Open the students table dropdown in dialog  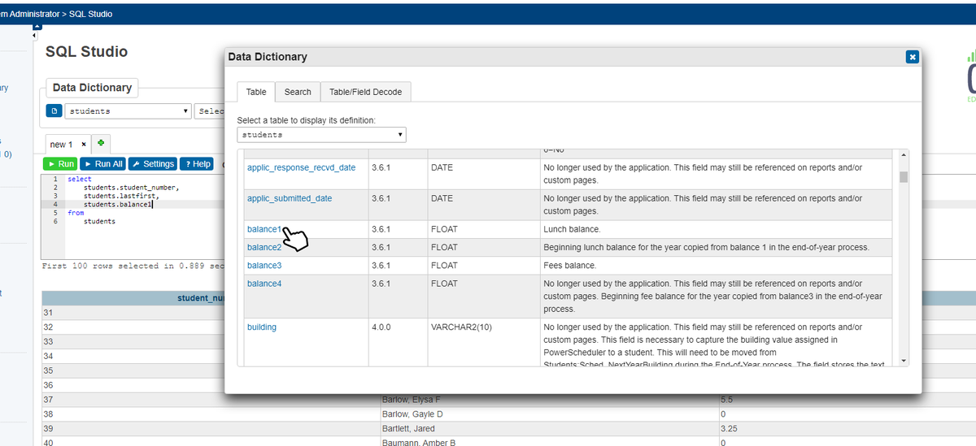(x=321, y=135)
